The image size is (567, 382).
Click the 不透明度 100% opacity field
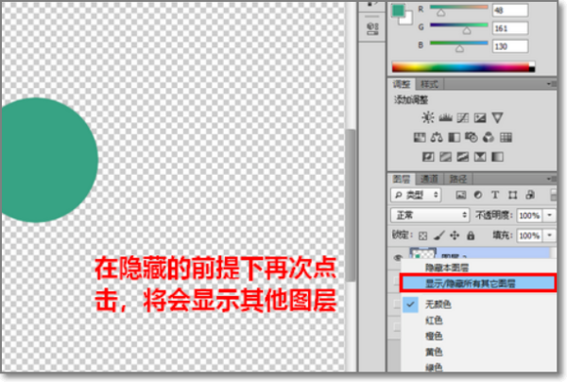(529, 216)
